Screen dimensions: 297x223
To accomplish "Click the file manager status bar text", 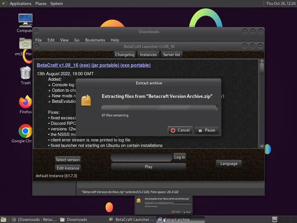I will click(130, 192).
